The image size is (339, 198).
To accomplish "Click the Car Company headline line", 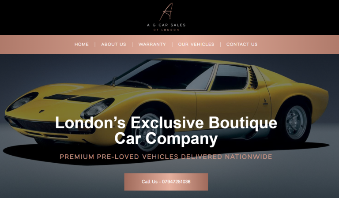I will coord(166,138).
